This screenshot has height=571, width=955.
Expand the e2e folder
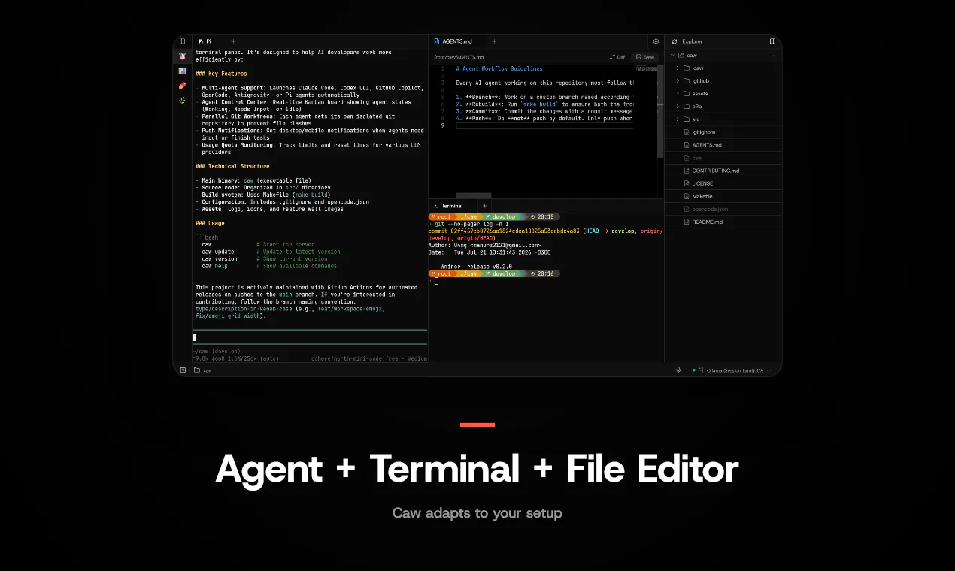pos(723,107)
